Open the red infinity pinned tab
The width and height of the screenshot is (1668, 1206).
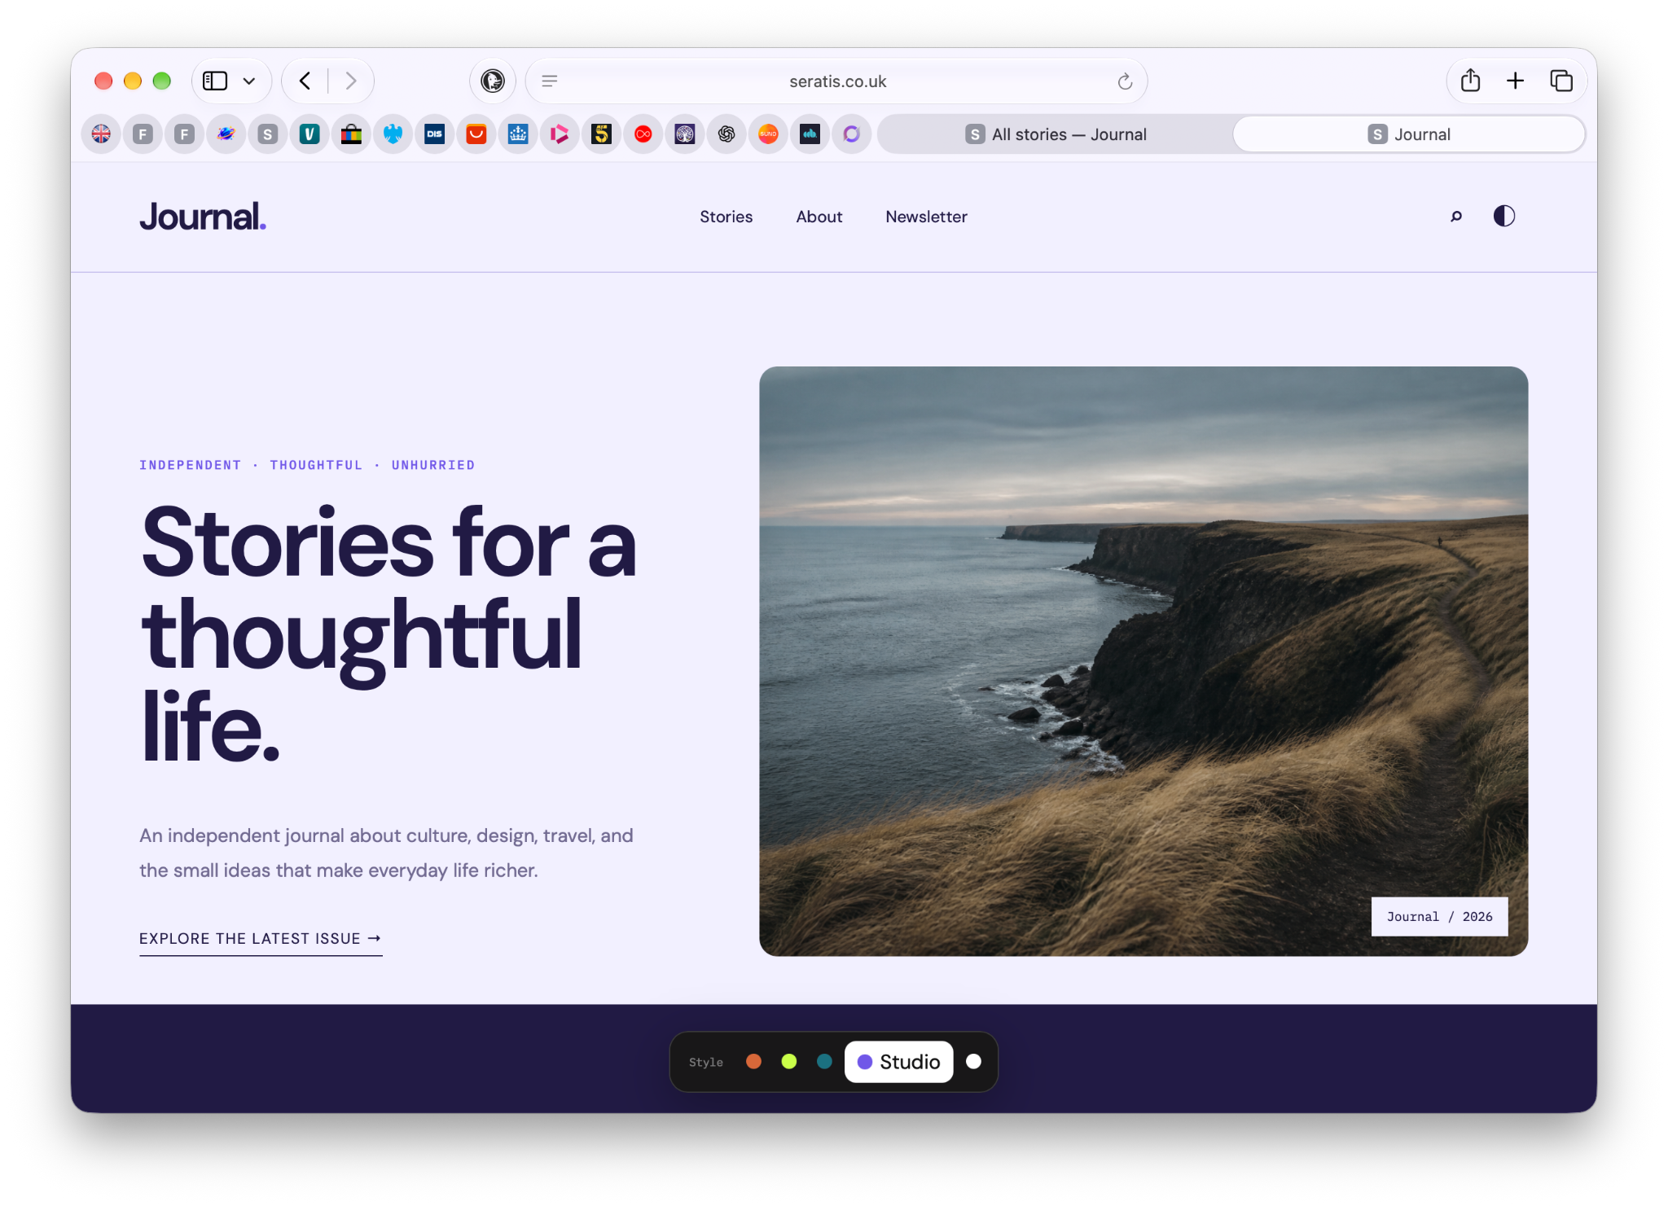643,134
